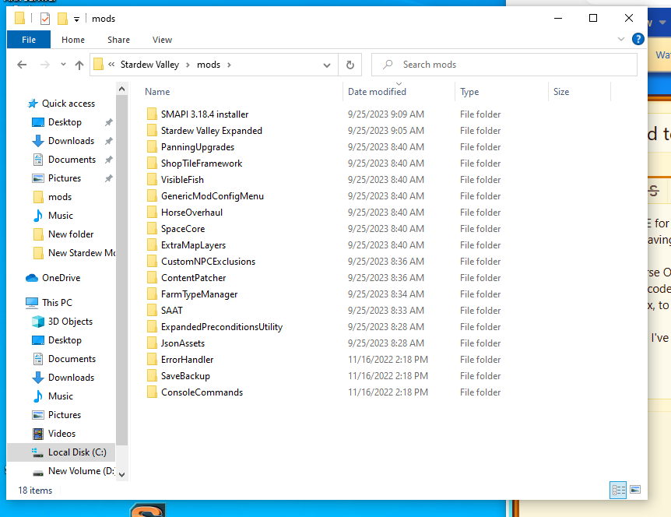Select the SMAPI 3.18.4 installer folder
This screenshot has width=671, height=517.
pyautogui.click(x=205, y=114)
